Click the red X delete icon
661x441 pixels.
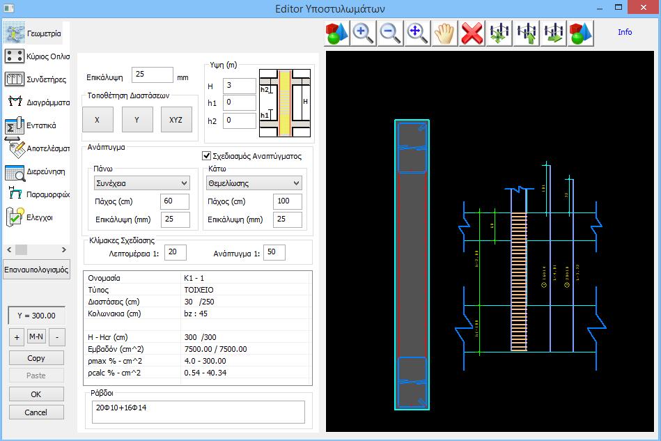tap(472, 33)
